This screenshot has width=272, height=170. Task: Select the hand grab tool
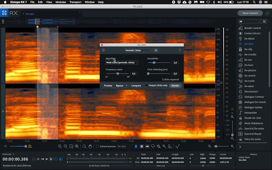[90, 146]
